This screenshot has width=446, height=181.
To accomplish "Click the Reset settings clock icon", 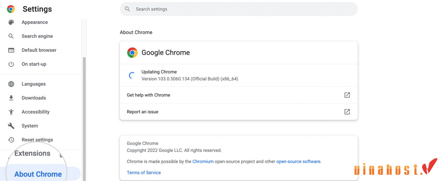I will pyautogui.click(x=11, y=140).
